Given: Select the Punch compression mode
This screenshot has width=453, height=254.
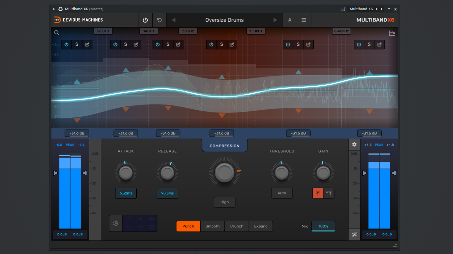Looking at the screenshot, I should point(188,226).
